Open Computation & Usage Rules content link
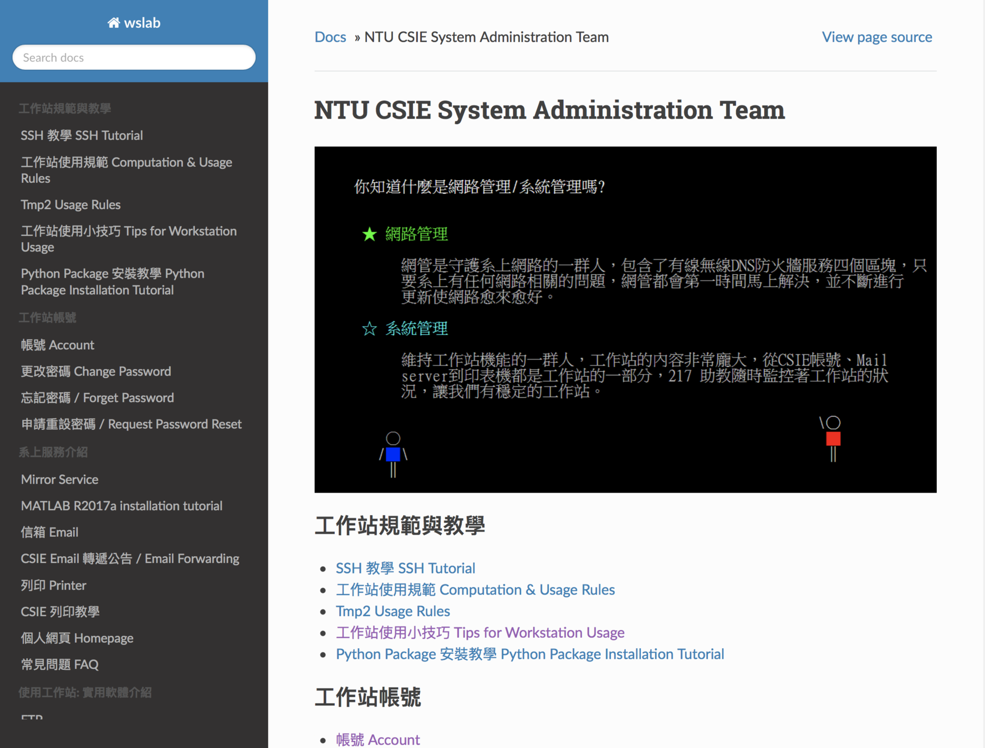 tap(475, 590)
